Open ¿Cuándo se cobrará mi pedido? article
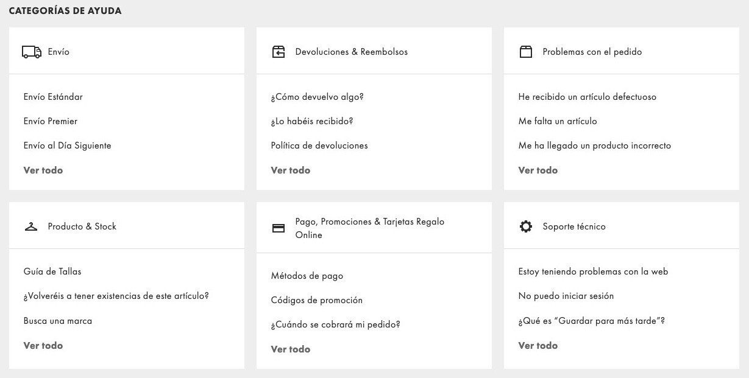749x378 pixels. 336,324
